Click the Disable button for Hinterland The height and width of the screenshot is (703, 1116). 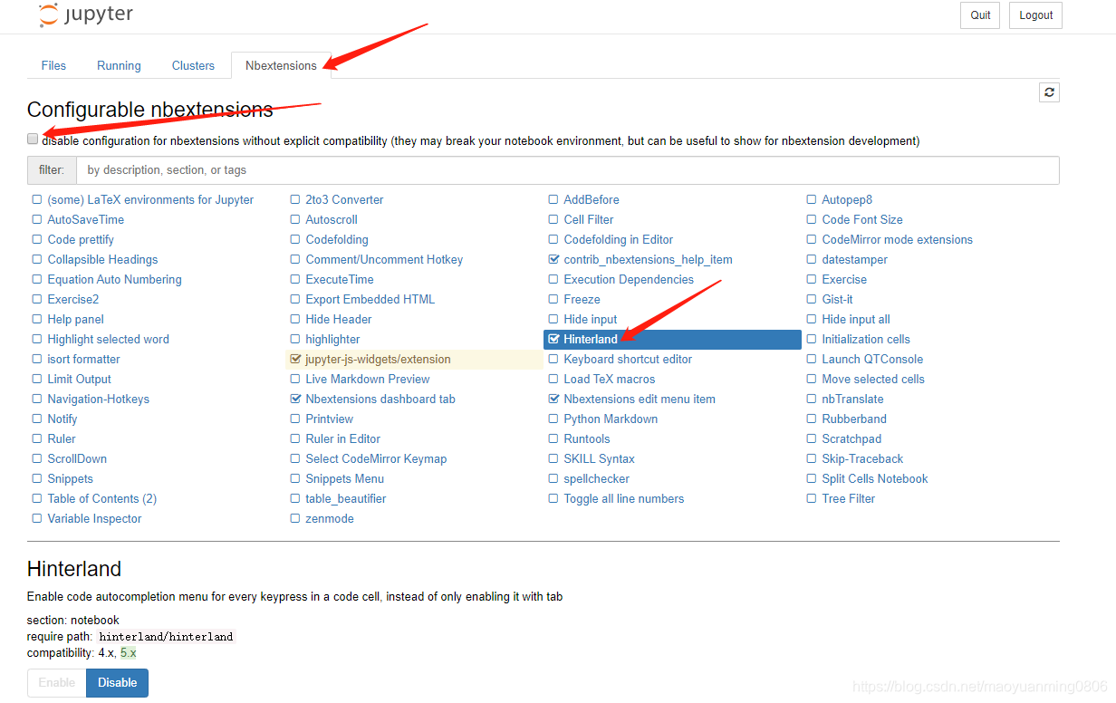[117, 682]
